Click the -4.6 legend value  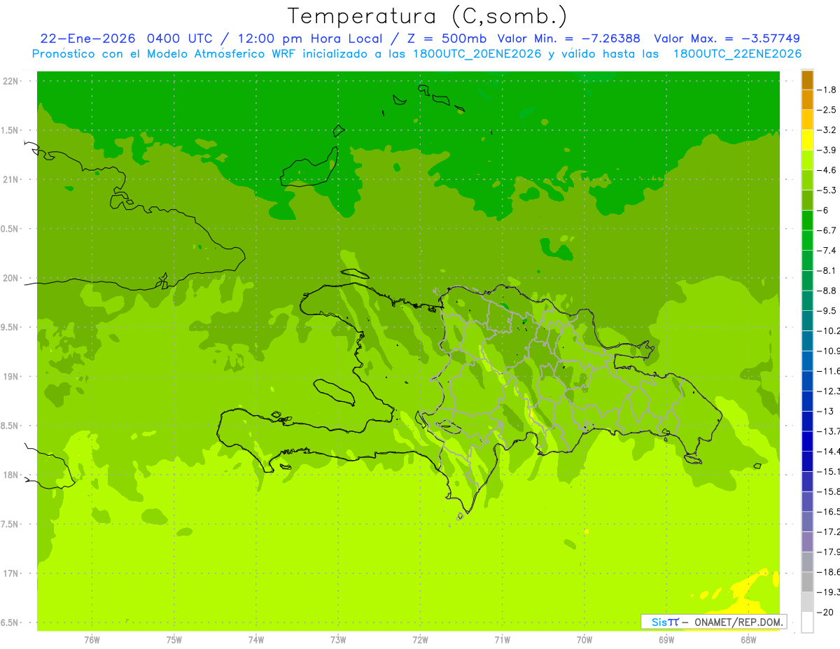point(827,170)
